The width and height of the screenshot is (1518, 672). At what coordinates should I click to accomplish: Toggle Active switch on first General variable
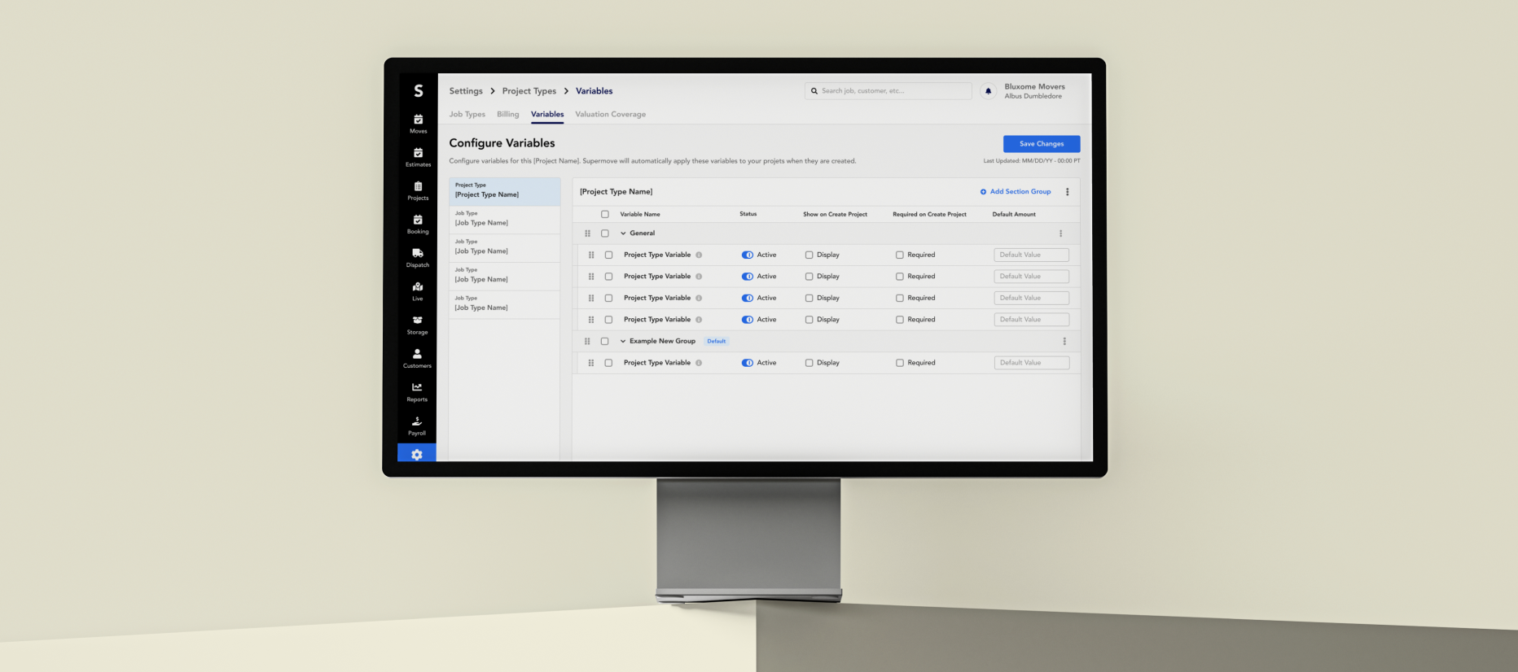[x=748, y=255]
